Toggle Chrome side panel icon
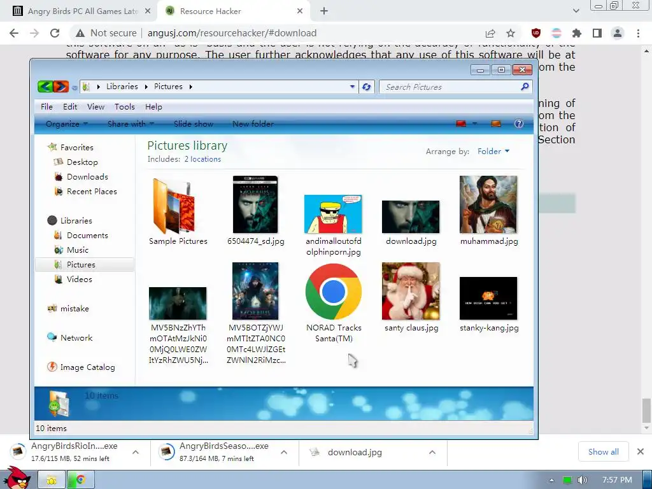Image resolution: width=652 pixels, height=489 pixels. tap(597, 33)
